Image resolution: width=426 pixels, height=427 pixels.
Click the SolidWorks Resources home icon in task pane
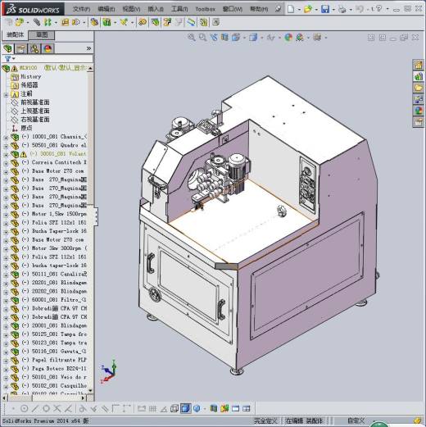(418, 65)
